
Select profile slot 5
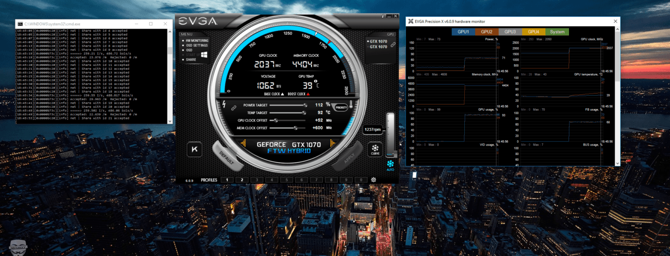pyautogui.click(x=286, y=180)
